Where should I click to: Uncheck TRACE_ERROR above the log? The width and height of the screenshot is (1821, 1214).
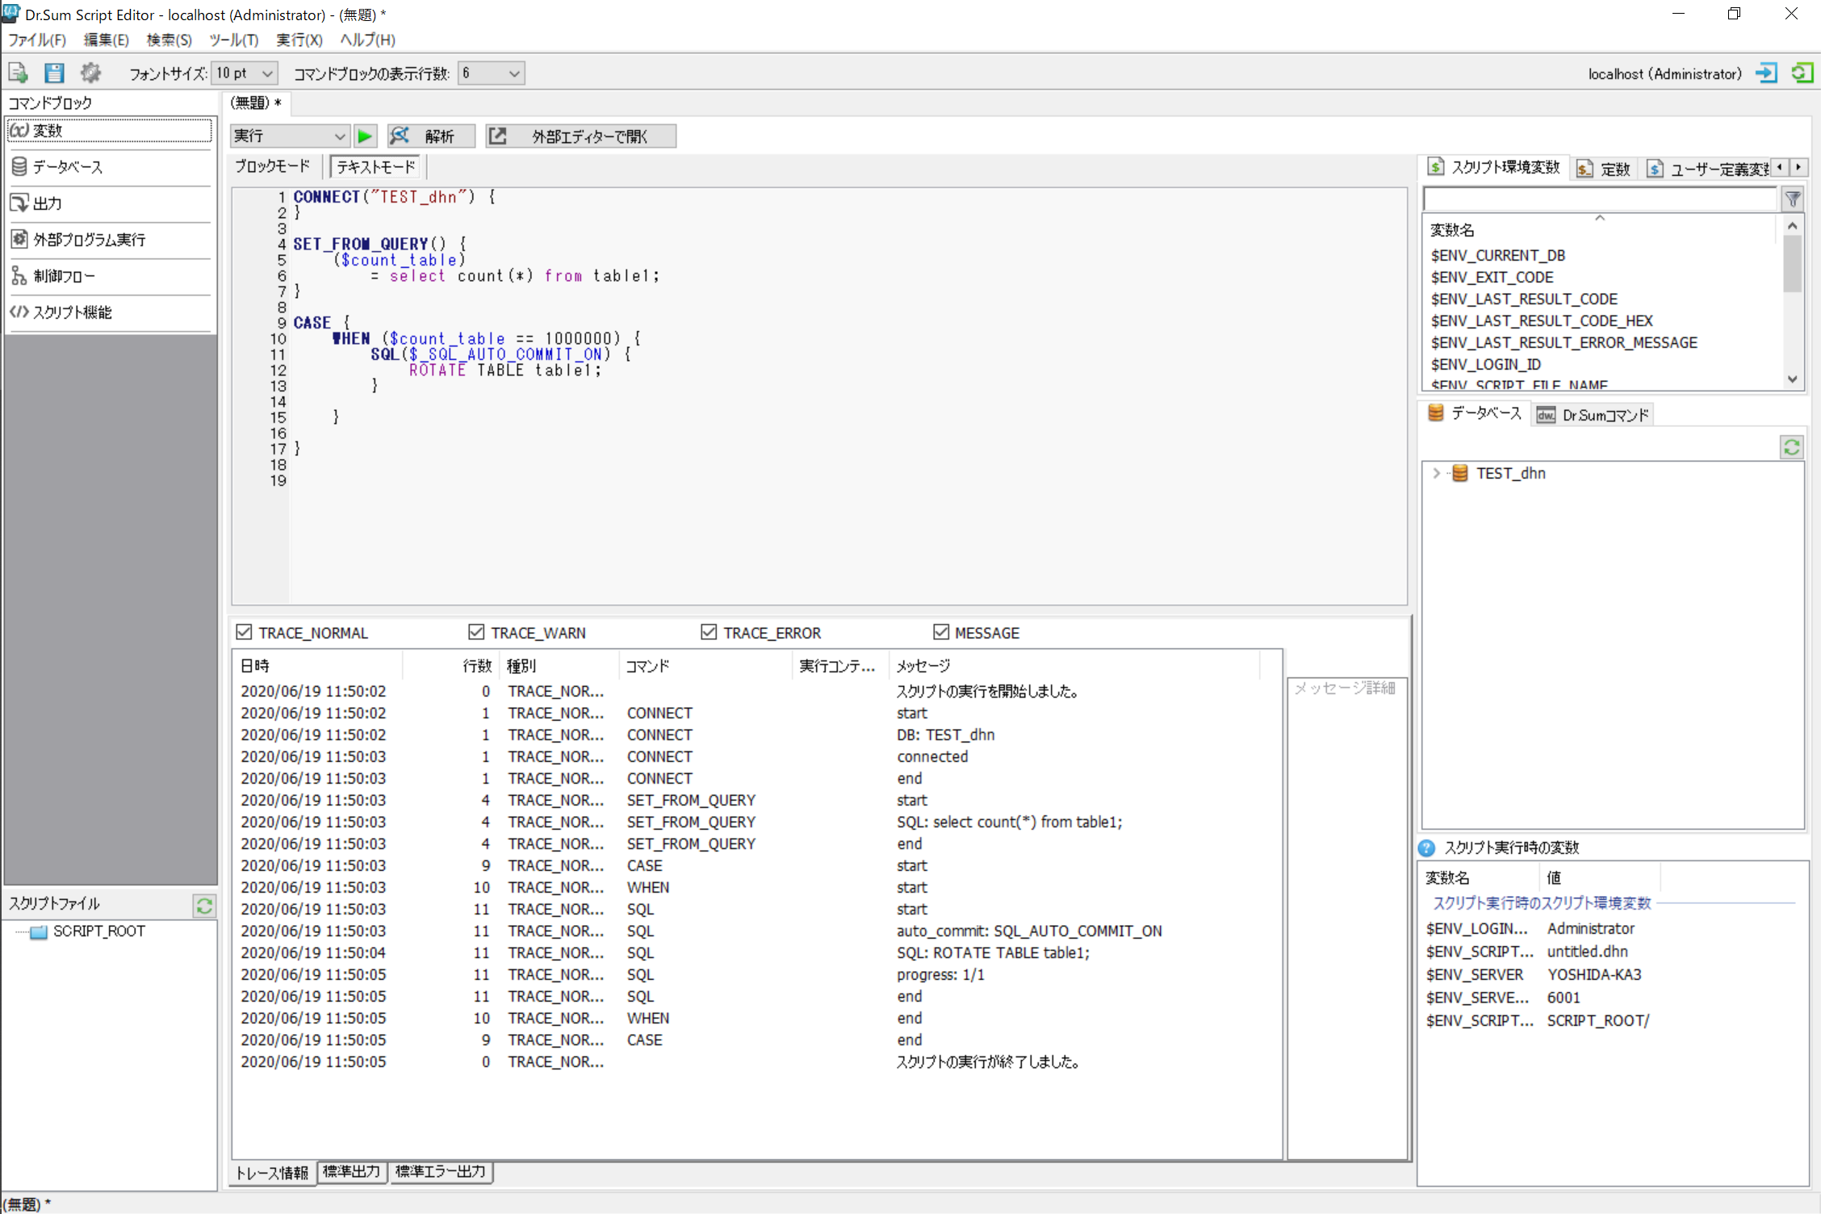709,631
